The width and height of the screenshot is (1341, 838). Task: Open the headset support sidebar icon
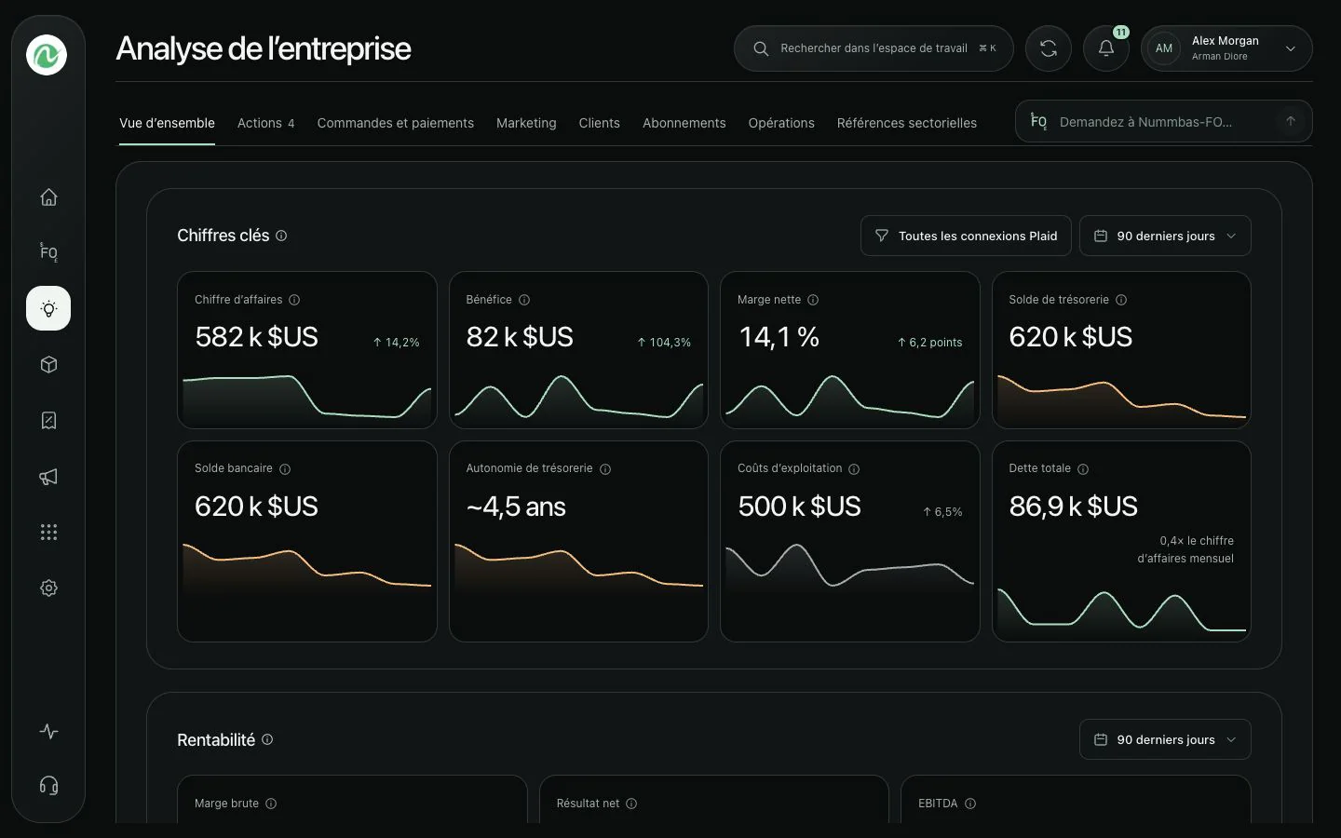point(48,786)
